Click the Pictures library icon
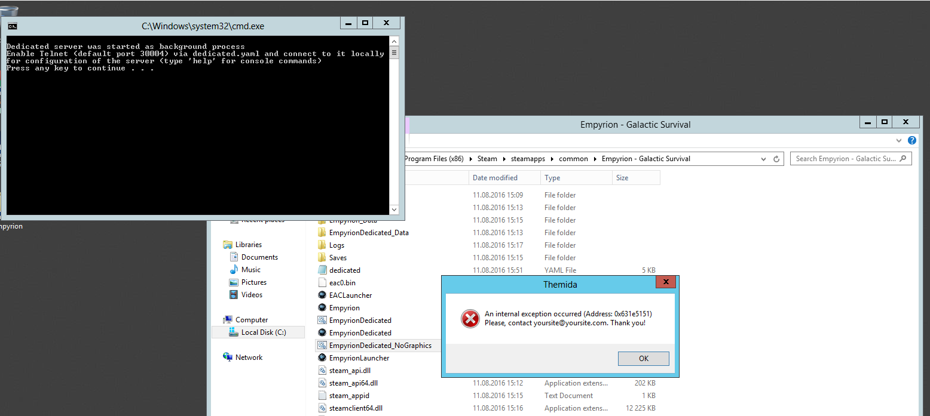The width and height of the screenshot is (930, 416). [234, 282]
